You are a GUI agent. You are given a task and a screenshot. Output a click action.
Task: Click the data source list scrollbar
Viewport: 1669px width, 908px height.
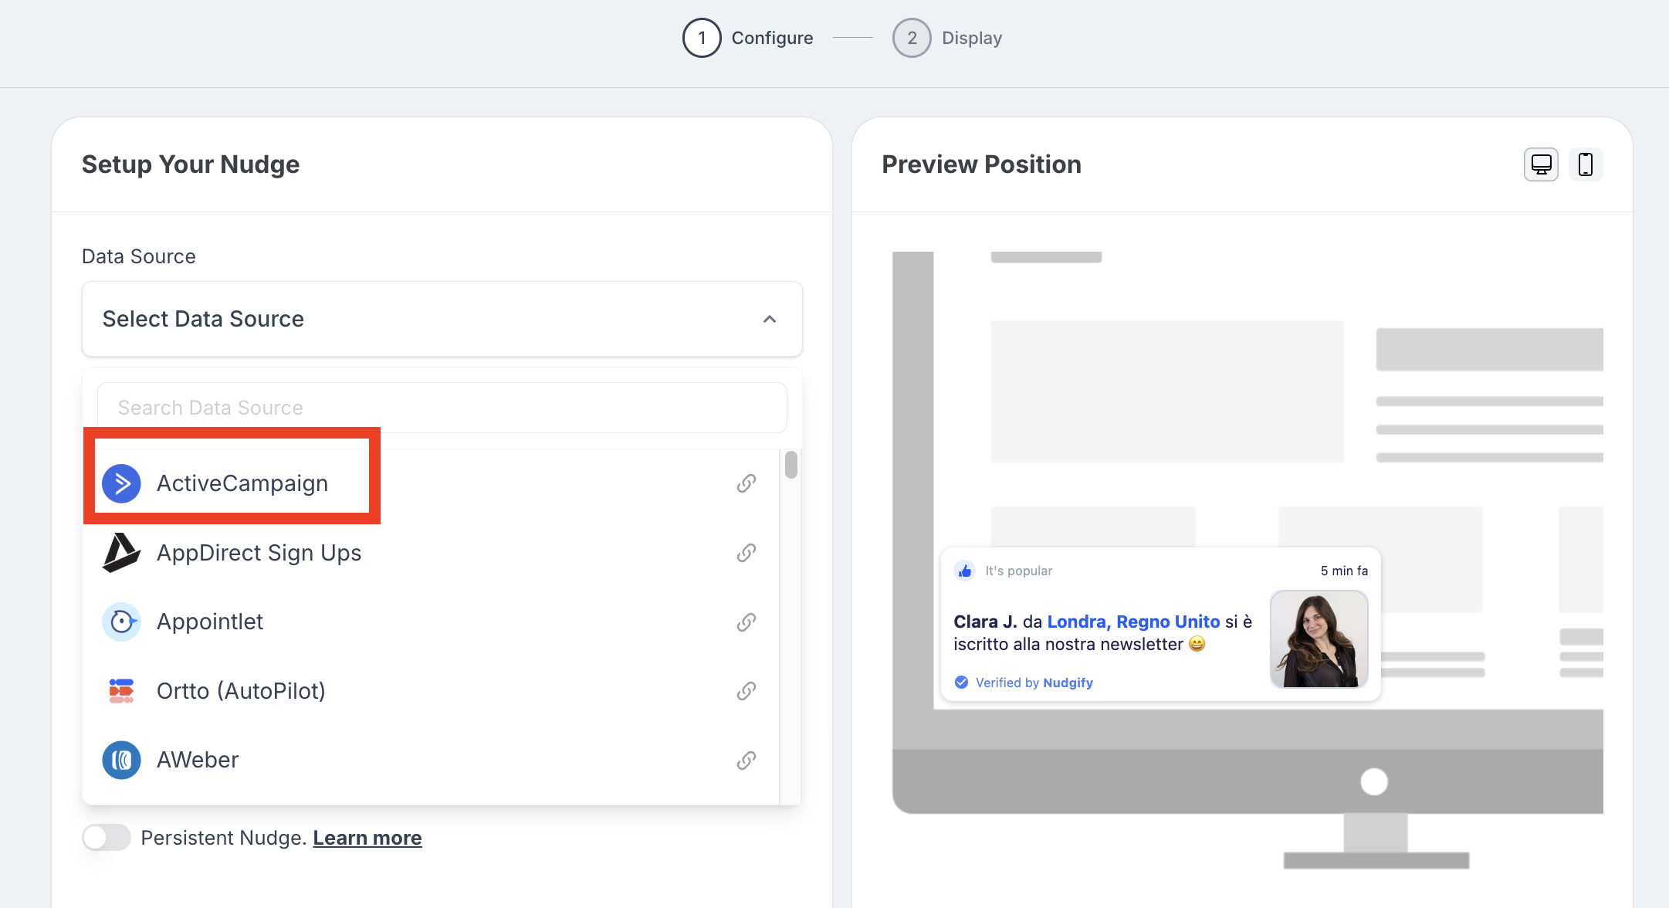click(x=790, y=466)
